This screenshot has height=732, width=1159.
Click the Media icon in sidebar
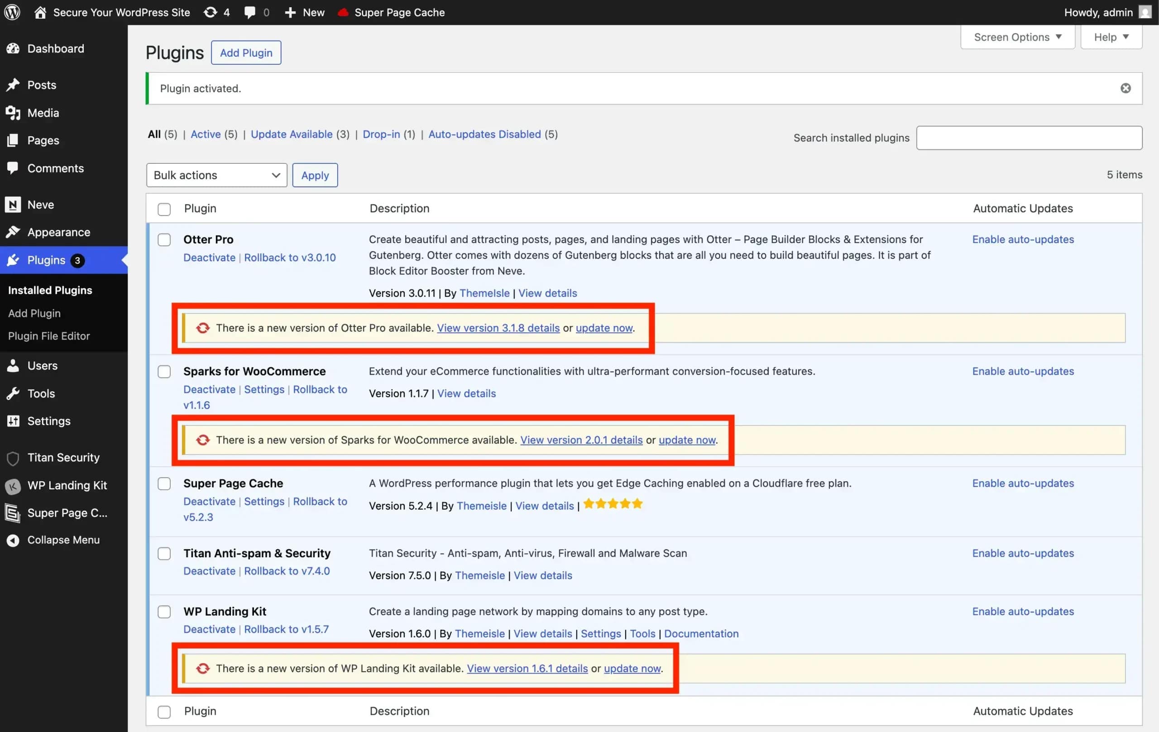pyautogui.click(x=13, y=113)
